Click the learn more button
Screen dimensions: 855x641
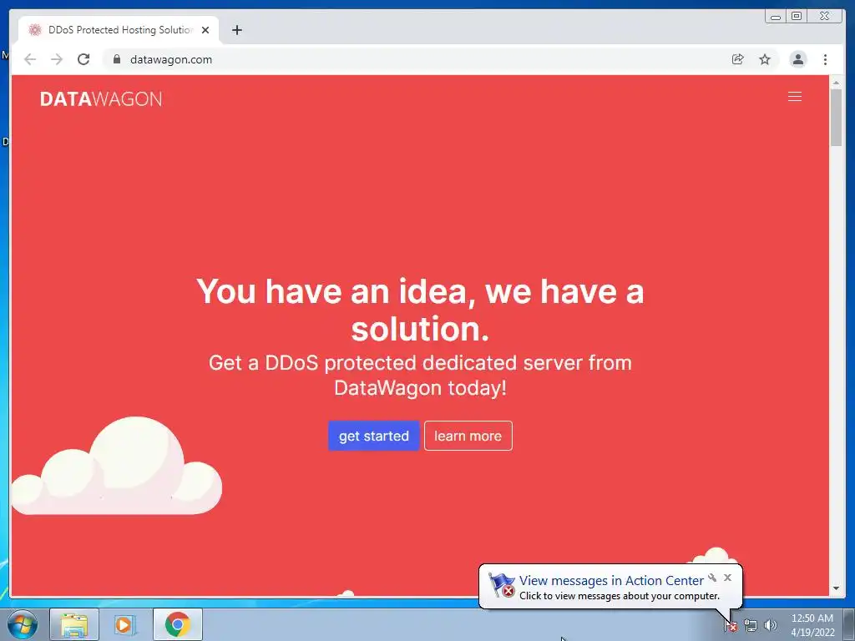468,436
